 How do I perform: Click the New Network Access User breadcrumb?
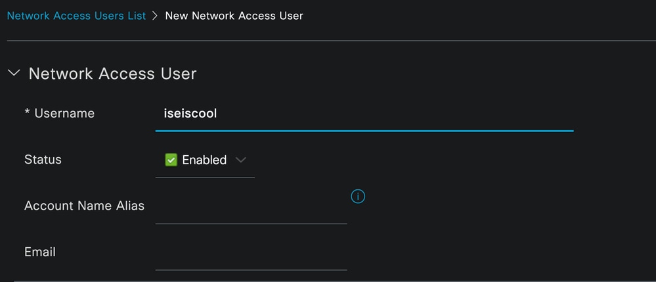coord(234,16)
